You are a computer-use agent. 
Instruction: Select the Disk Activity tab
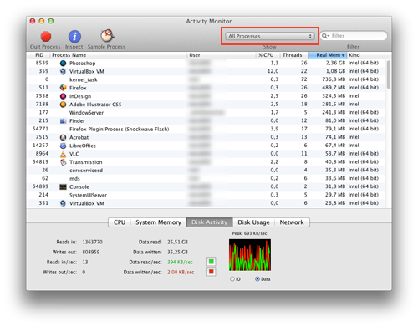coord(209,222)
